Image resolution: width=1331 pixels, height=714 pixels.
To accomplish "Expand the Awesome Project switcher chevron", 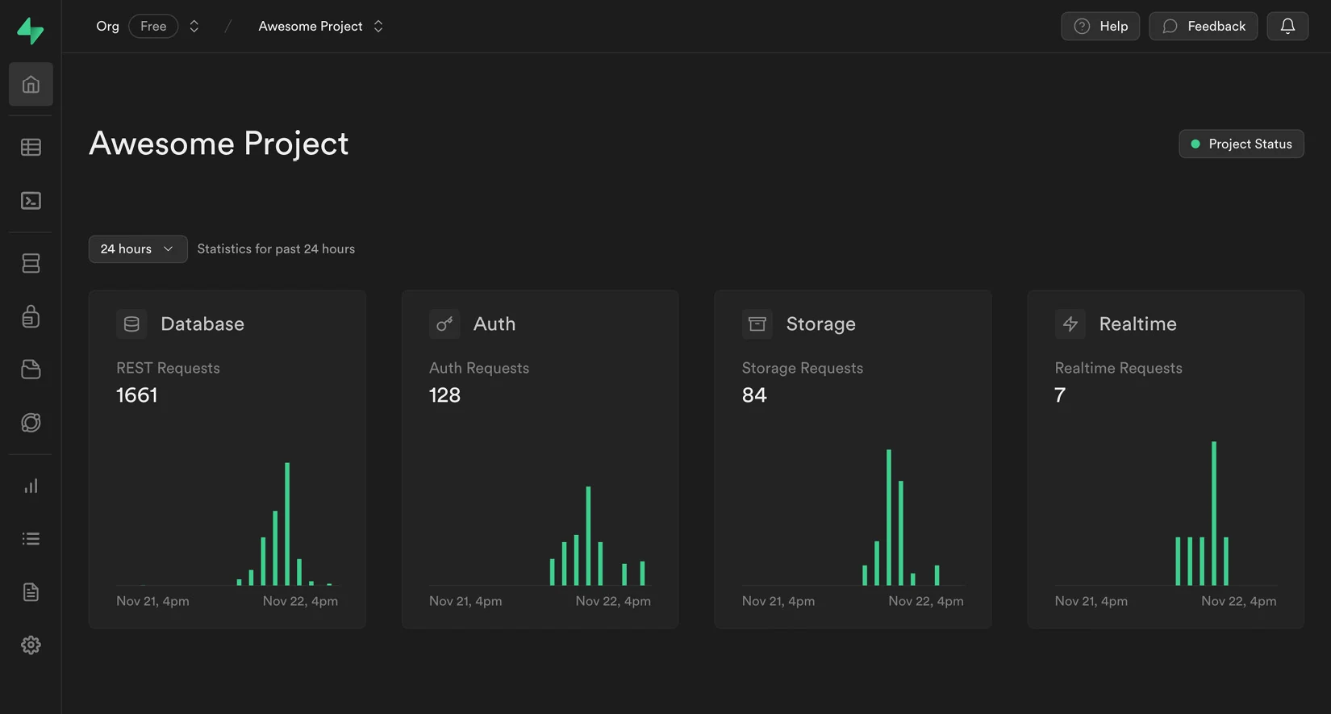I will point(378,26).
